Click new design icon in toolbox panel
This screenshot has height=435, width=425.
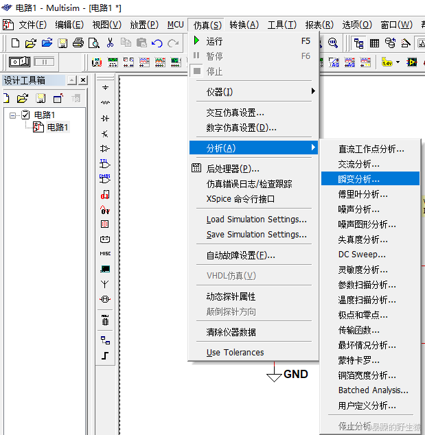coord(6,98)
